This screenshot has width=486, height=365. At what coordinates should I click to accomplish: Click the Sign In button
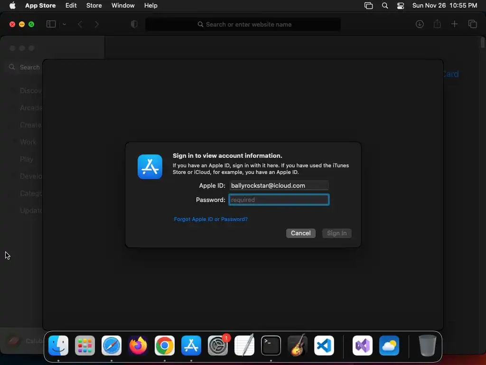coord(336,233)
